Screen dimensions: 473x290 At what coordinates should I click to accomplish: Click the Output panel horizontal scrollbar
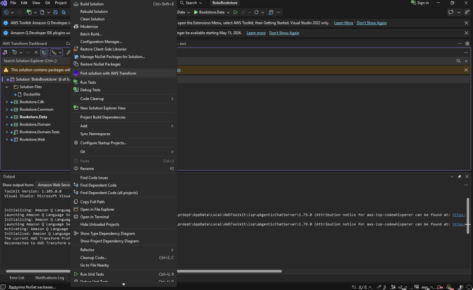click(x=144, y=271)
